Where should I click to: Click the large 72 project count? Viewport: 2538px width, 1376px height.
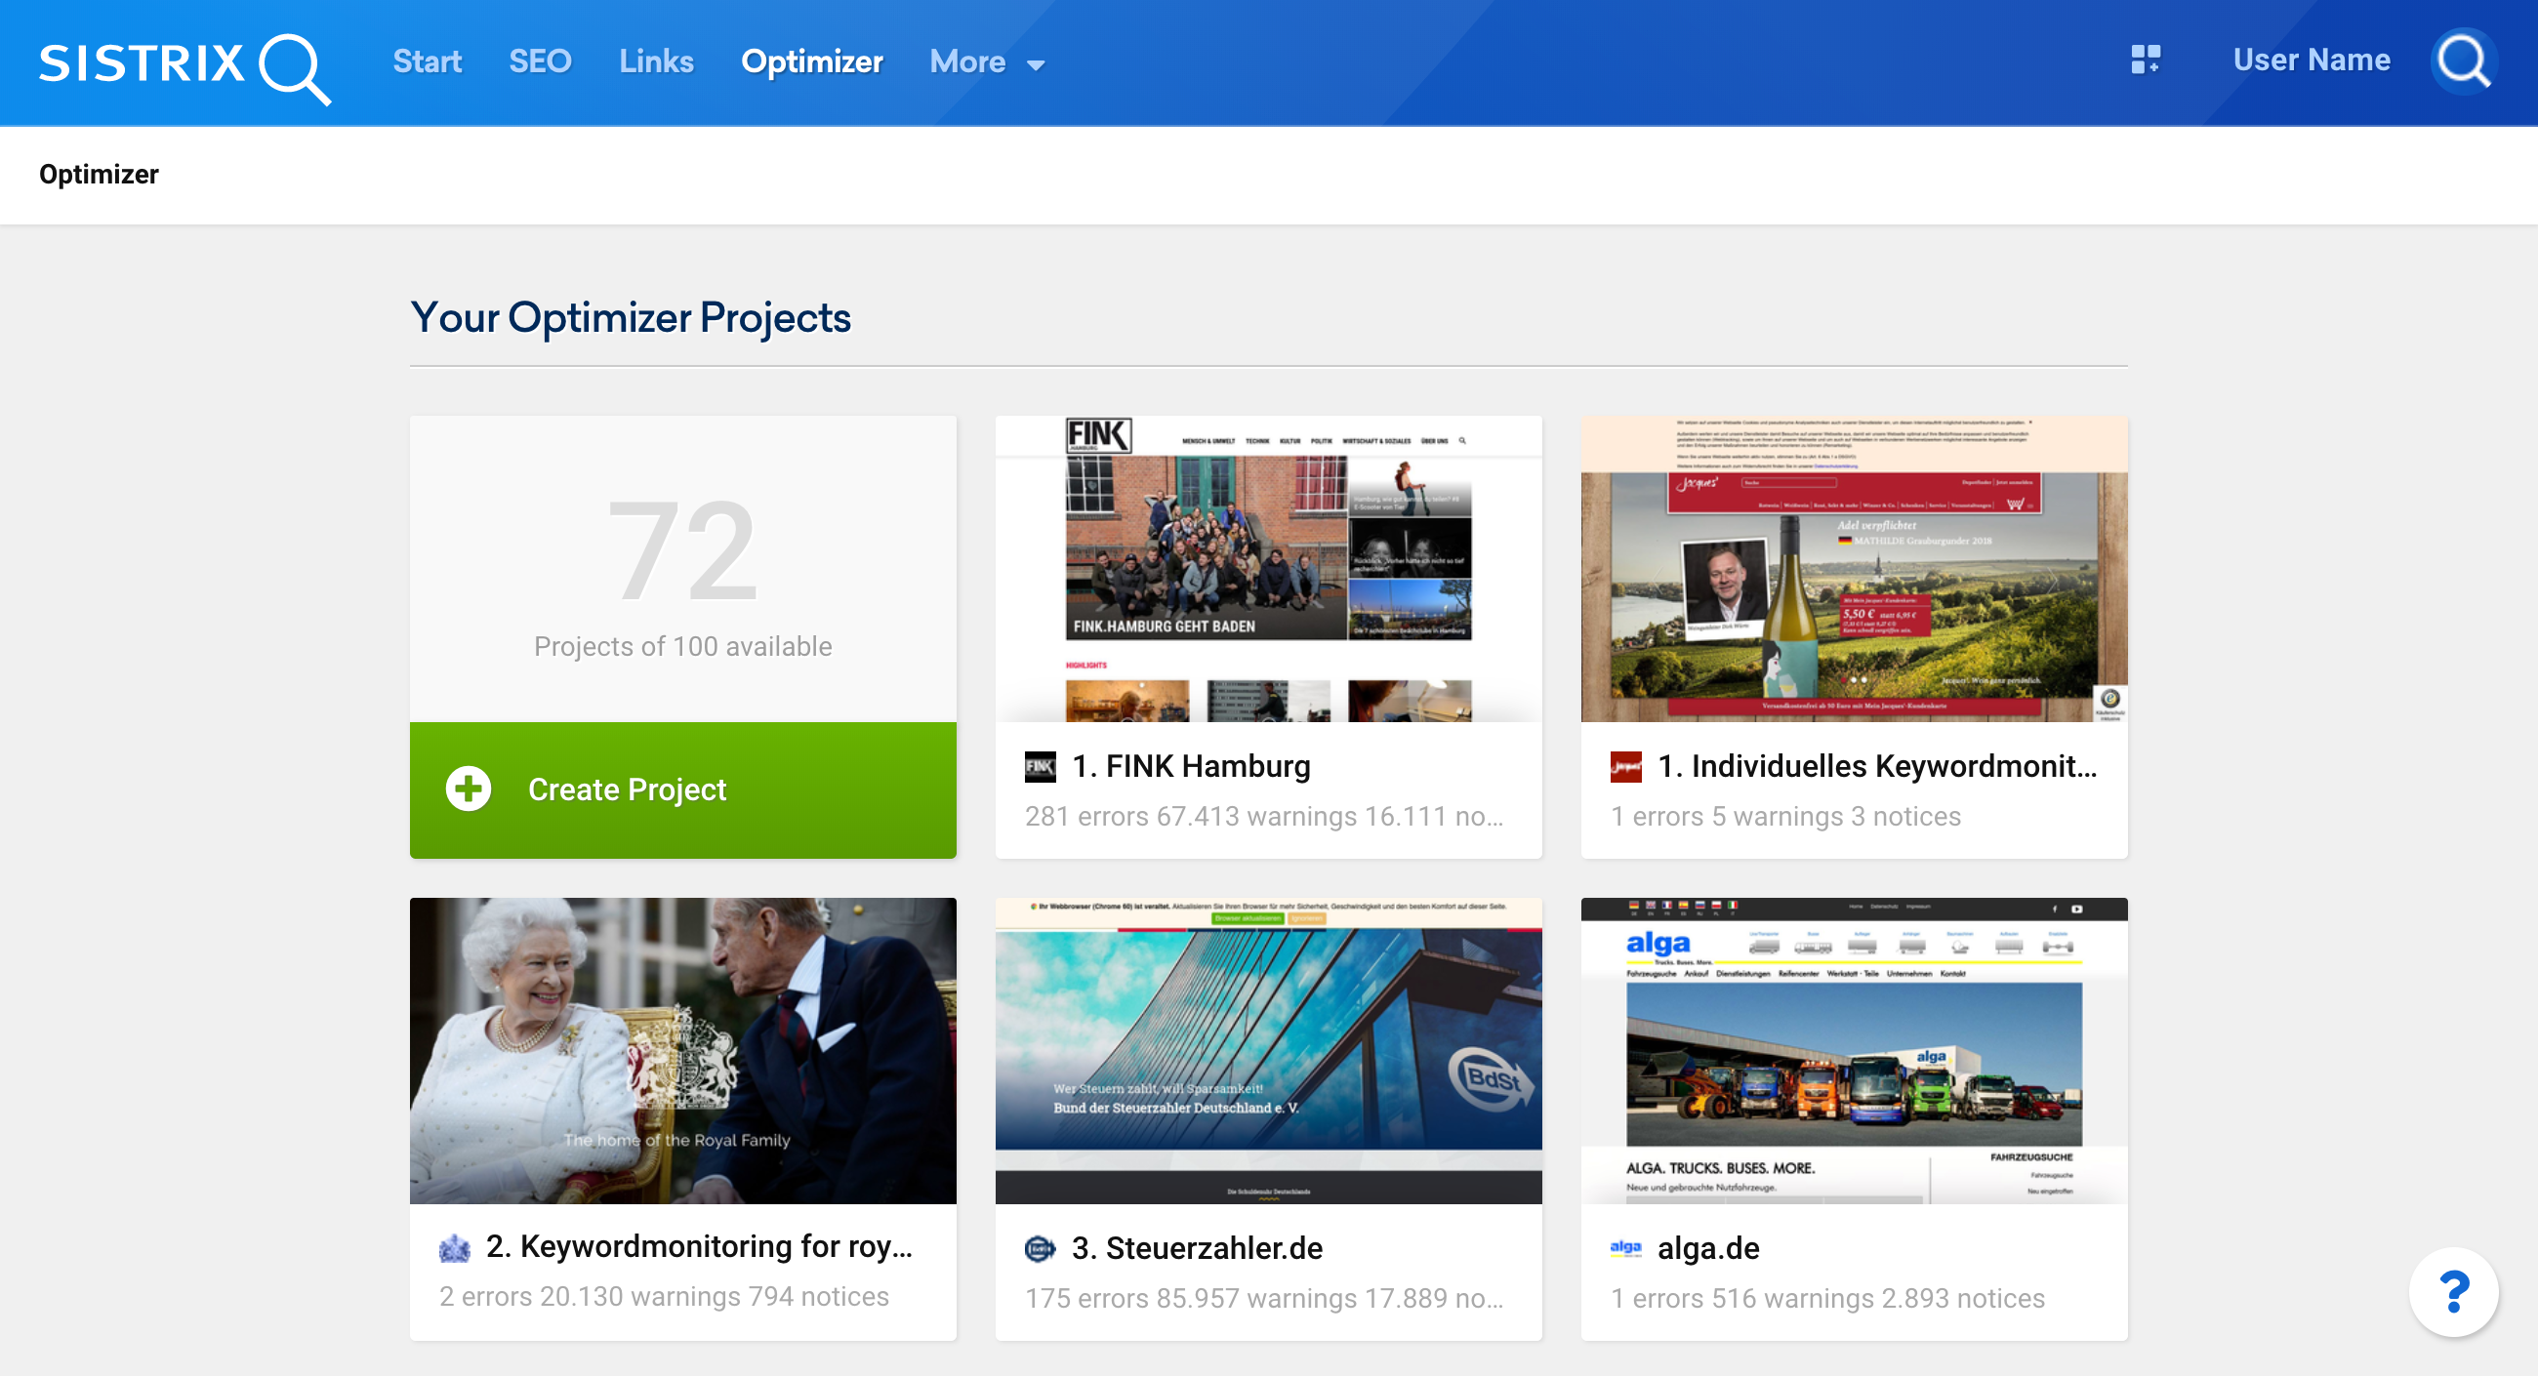(x=682, y=550)
